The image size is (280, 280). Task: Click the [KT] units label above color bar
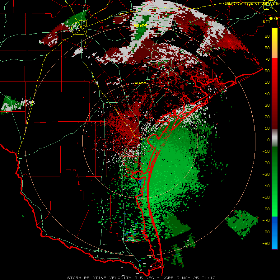click(266, 21)
